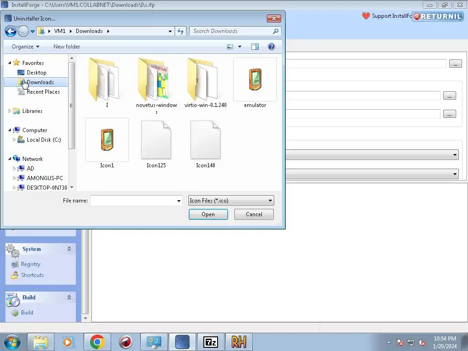The width and height of the screenshot is (468, 351).
Task: Click the Cancel button
Action: 254,214
